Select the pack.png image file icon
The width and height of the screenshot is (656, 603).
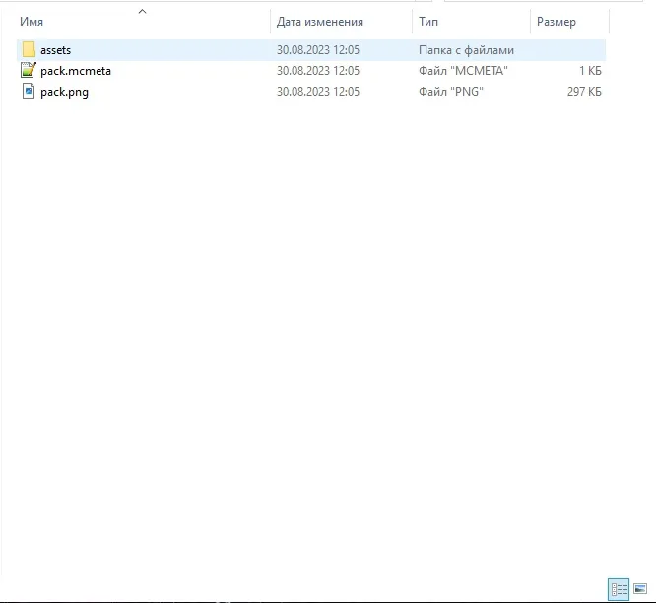click(29, 92)
